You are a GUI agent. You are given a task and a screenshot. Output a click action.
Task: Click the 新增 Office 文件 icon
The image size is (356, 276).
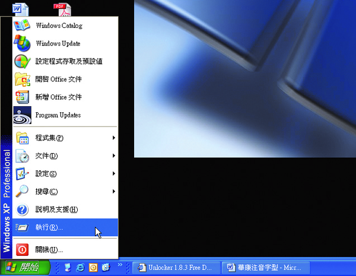tap(22, 97)
